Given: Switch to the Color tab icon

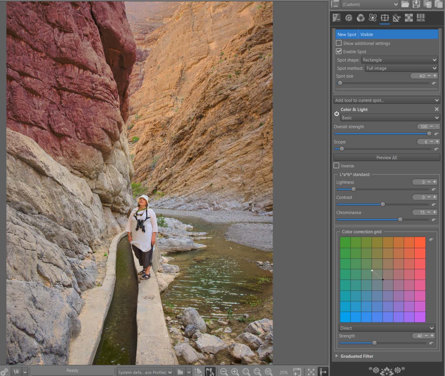Looking at the screenshot, I should (x=361, y=18).
